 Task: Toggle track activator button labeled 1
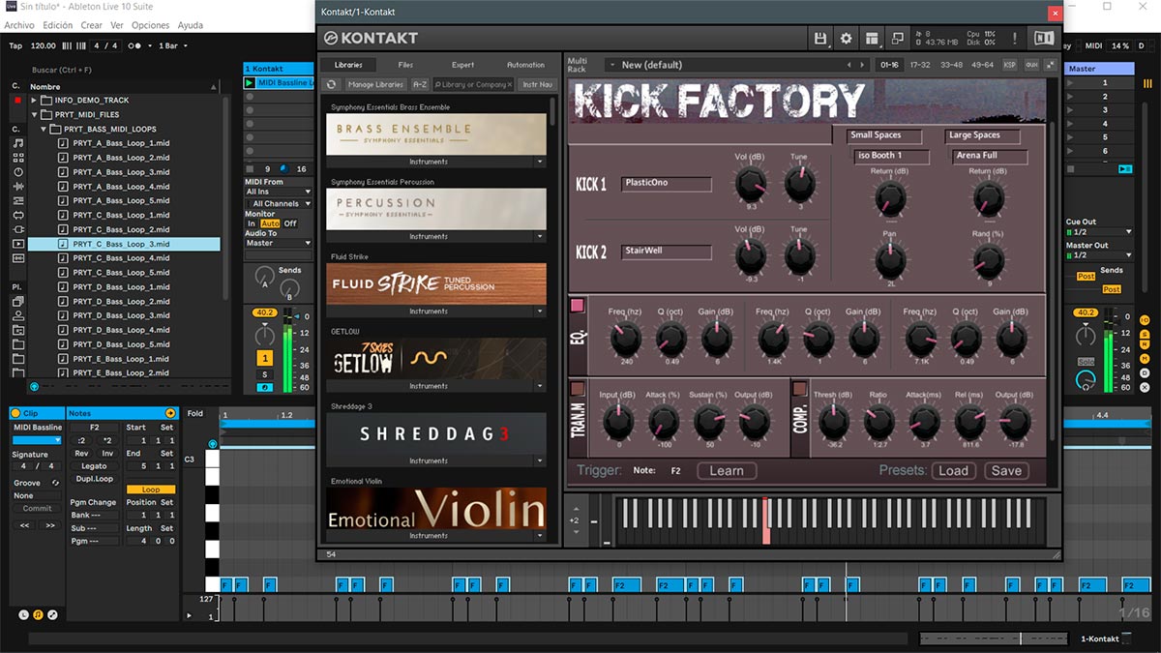click(264, 358)
